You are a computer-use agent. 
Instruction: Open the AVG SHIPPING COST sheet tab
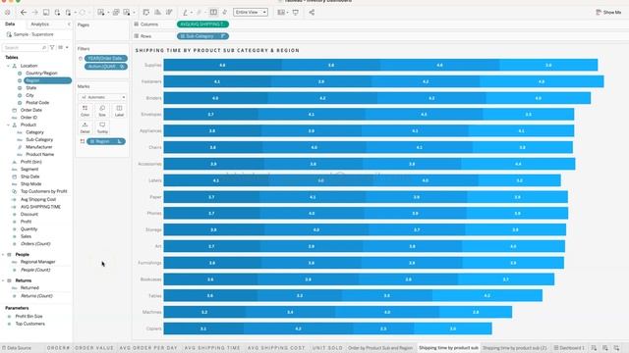tap(276, 348)
